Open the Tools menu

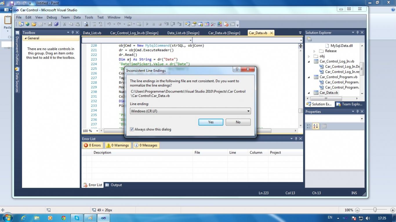[x=89, y=17]
